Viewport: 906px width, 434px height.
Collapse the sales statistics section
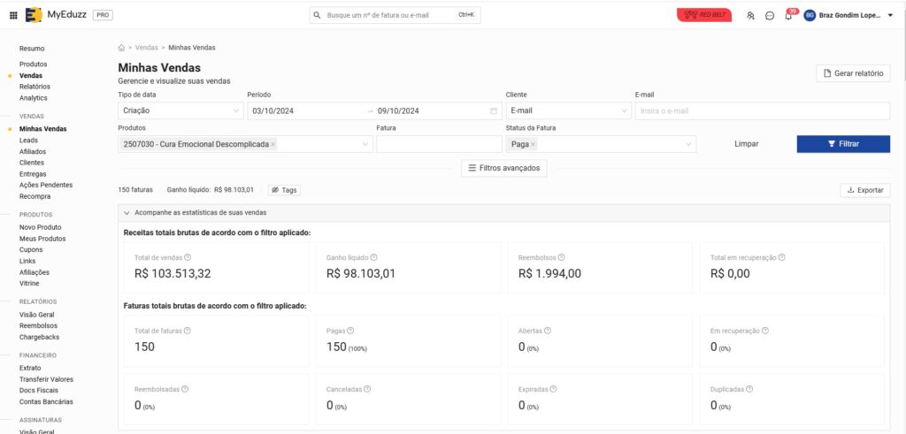[x=127, y=212]
